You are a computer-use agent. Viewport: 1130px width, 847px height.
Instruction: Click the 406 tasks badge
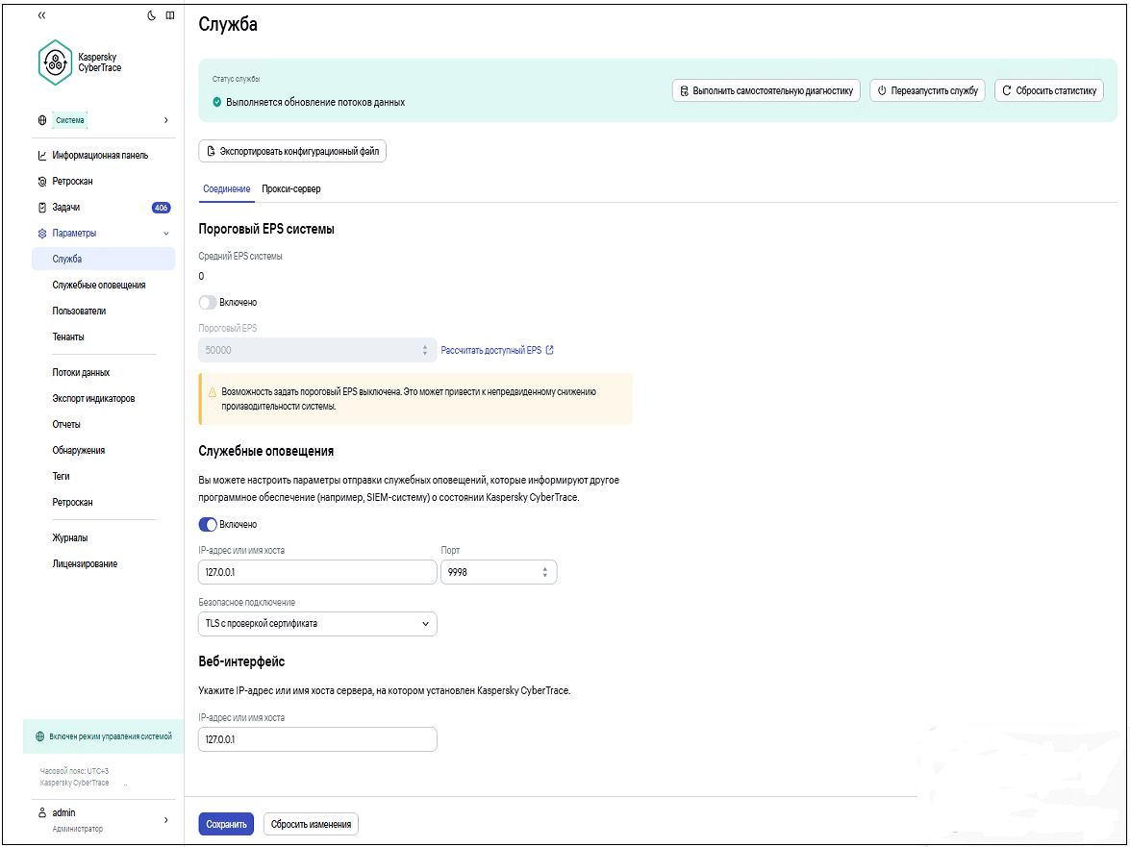pyautogui.click(x=161, y=208)
